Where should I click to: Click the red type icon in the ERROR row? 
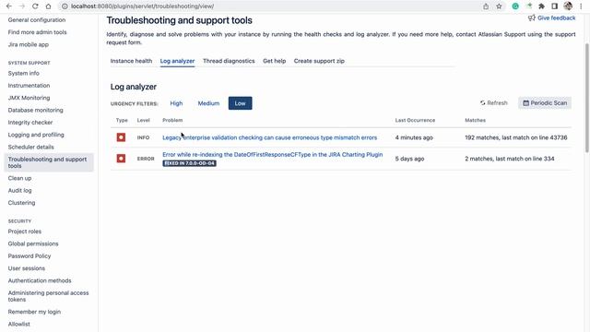(121, 159)
